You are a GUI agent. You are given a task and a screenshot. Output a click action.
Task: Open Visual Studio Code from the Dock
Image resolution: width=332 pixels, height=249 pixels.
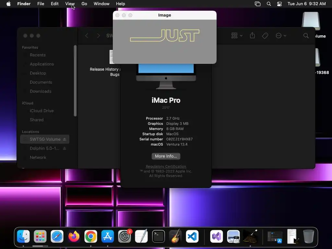point(192,236)
